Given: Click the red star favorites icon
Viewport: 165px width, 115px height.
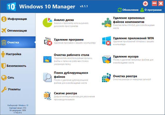Looking at the screenshot, I should [145, 4].
